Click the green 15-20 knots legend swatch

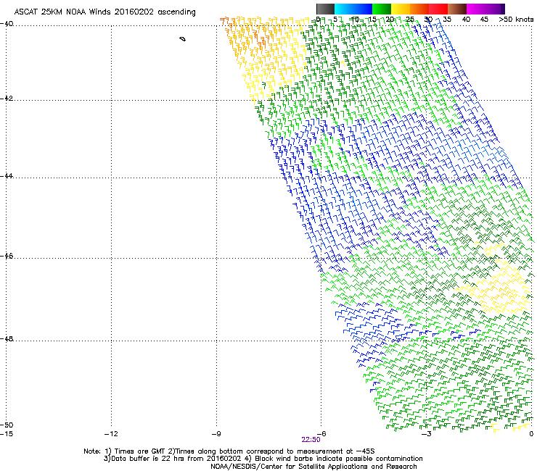[382, 9]
